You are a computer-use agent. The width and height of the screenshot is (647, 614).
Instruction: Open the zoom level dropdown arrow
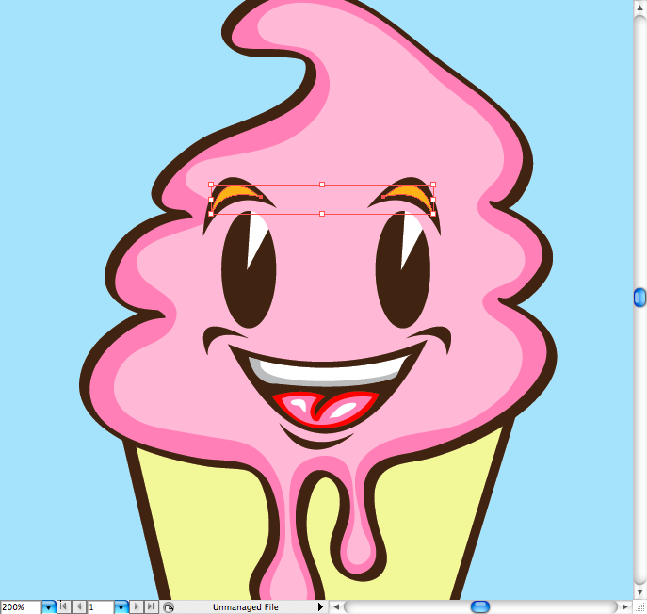[48, 607]
